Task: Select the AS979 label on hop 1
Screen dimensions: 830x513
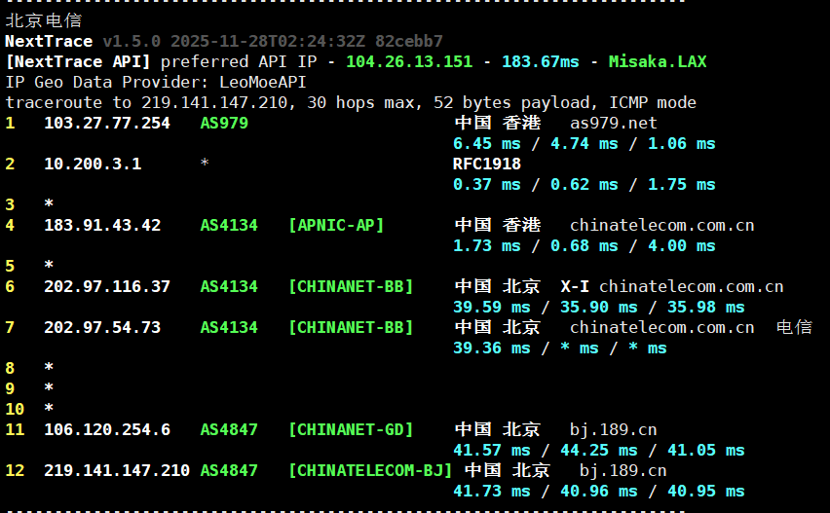Action: point(224,123)
